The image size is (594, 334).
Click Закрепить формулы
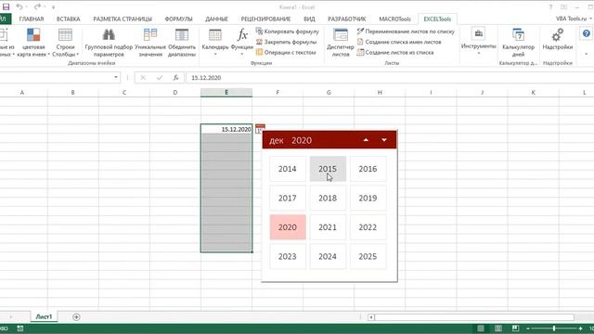[x=287, y=42]
